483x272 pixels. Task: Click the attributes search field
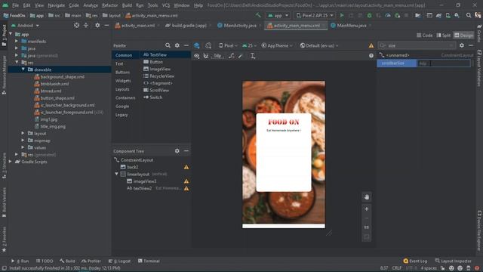coord(417,45)
